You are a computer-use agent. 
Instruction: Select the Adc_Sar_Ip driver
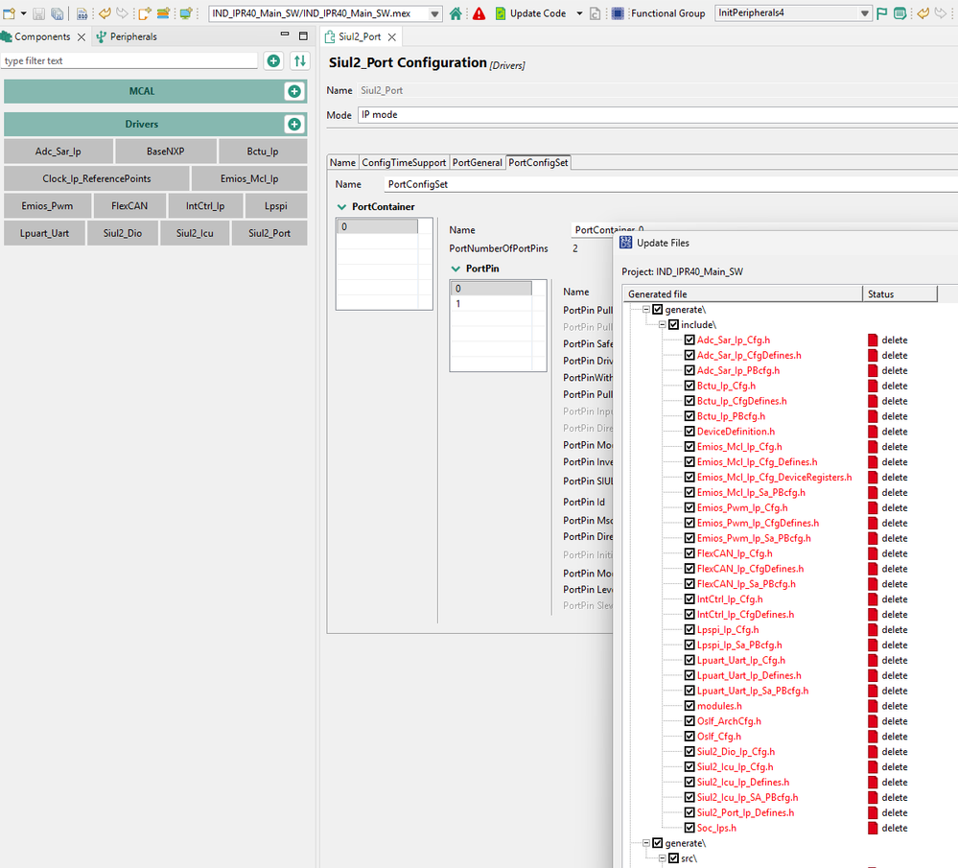coord(58,151)
